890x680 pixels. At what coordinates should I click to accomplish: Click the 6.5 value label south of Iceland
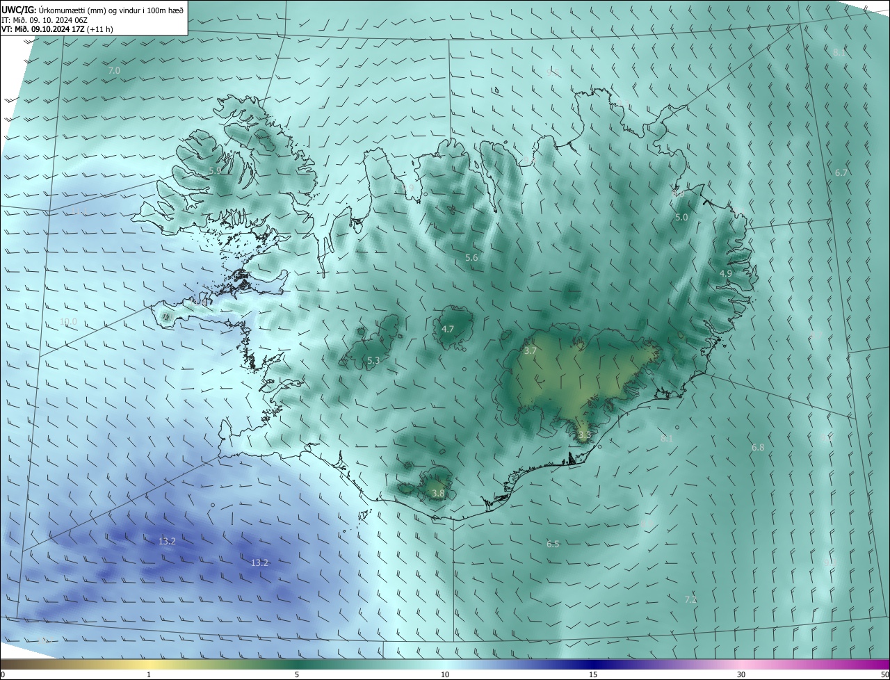click(x=553, y=544)
